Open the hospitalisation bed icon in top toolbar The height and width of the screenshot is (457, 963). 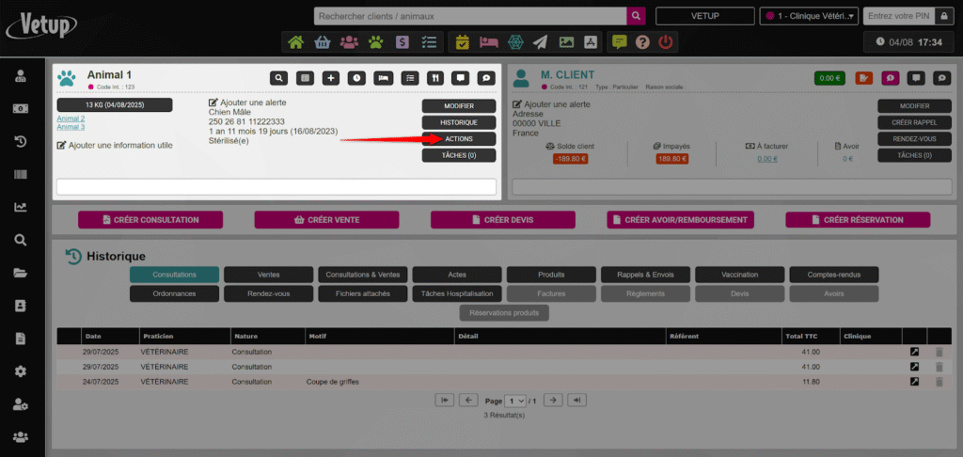tap(488, 42)
